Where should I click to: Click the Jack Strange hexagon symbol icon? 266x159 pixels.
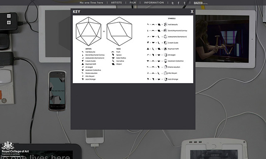tap(165, 79)
